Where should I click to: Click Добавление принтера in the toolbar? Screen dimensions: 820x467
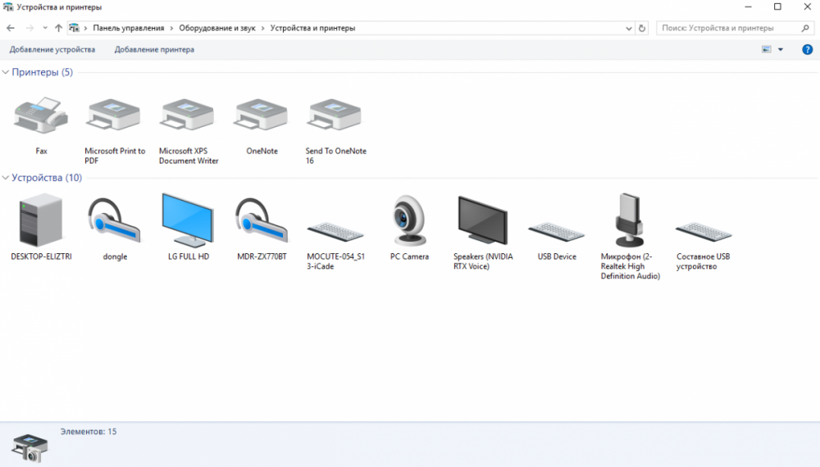click(154, 50)
